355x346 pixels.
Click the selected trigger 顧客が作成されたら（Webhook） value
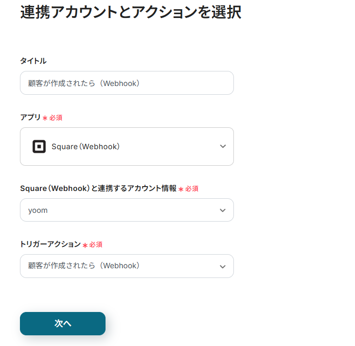[x=84, y=266]
